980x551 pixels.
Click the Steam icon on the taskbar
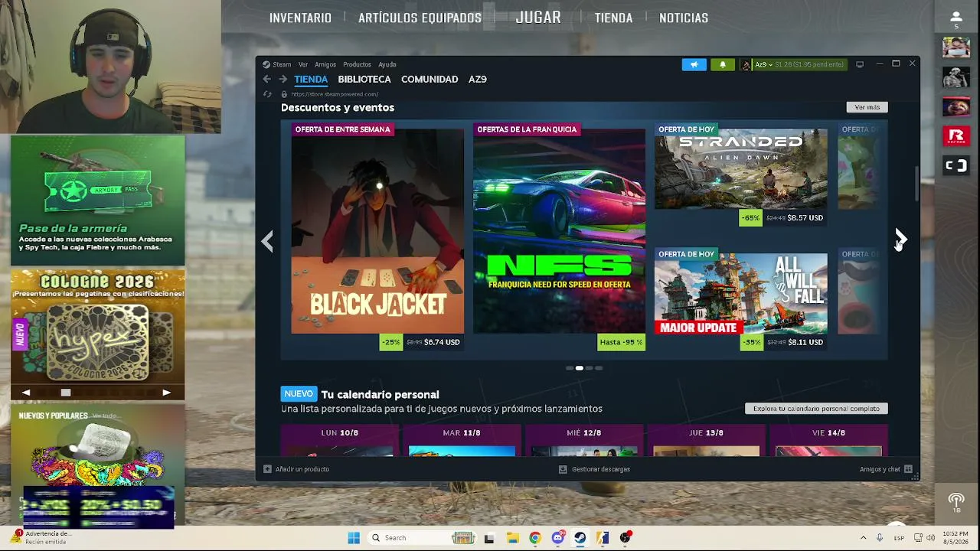(x=580, y=537)
